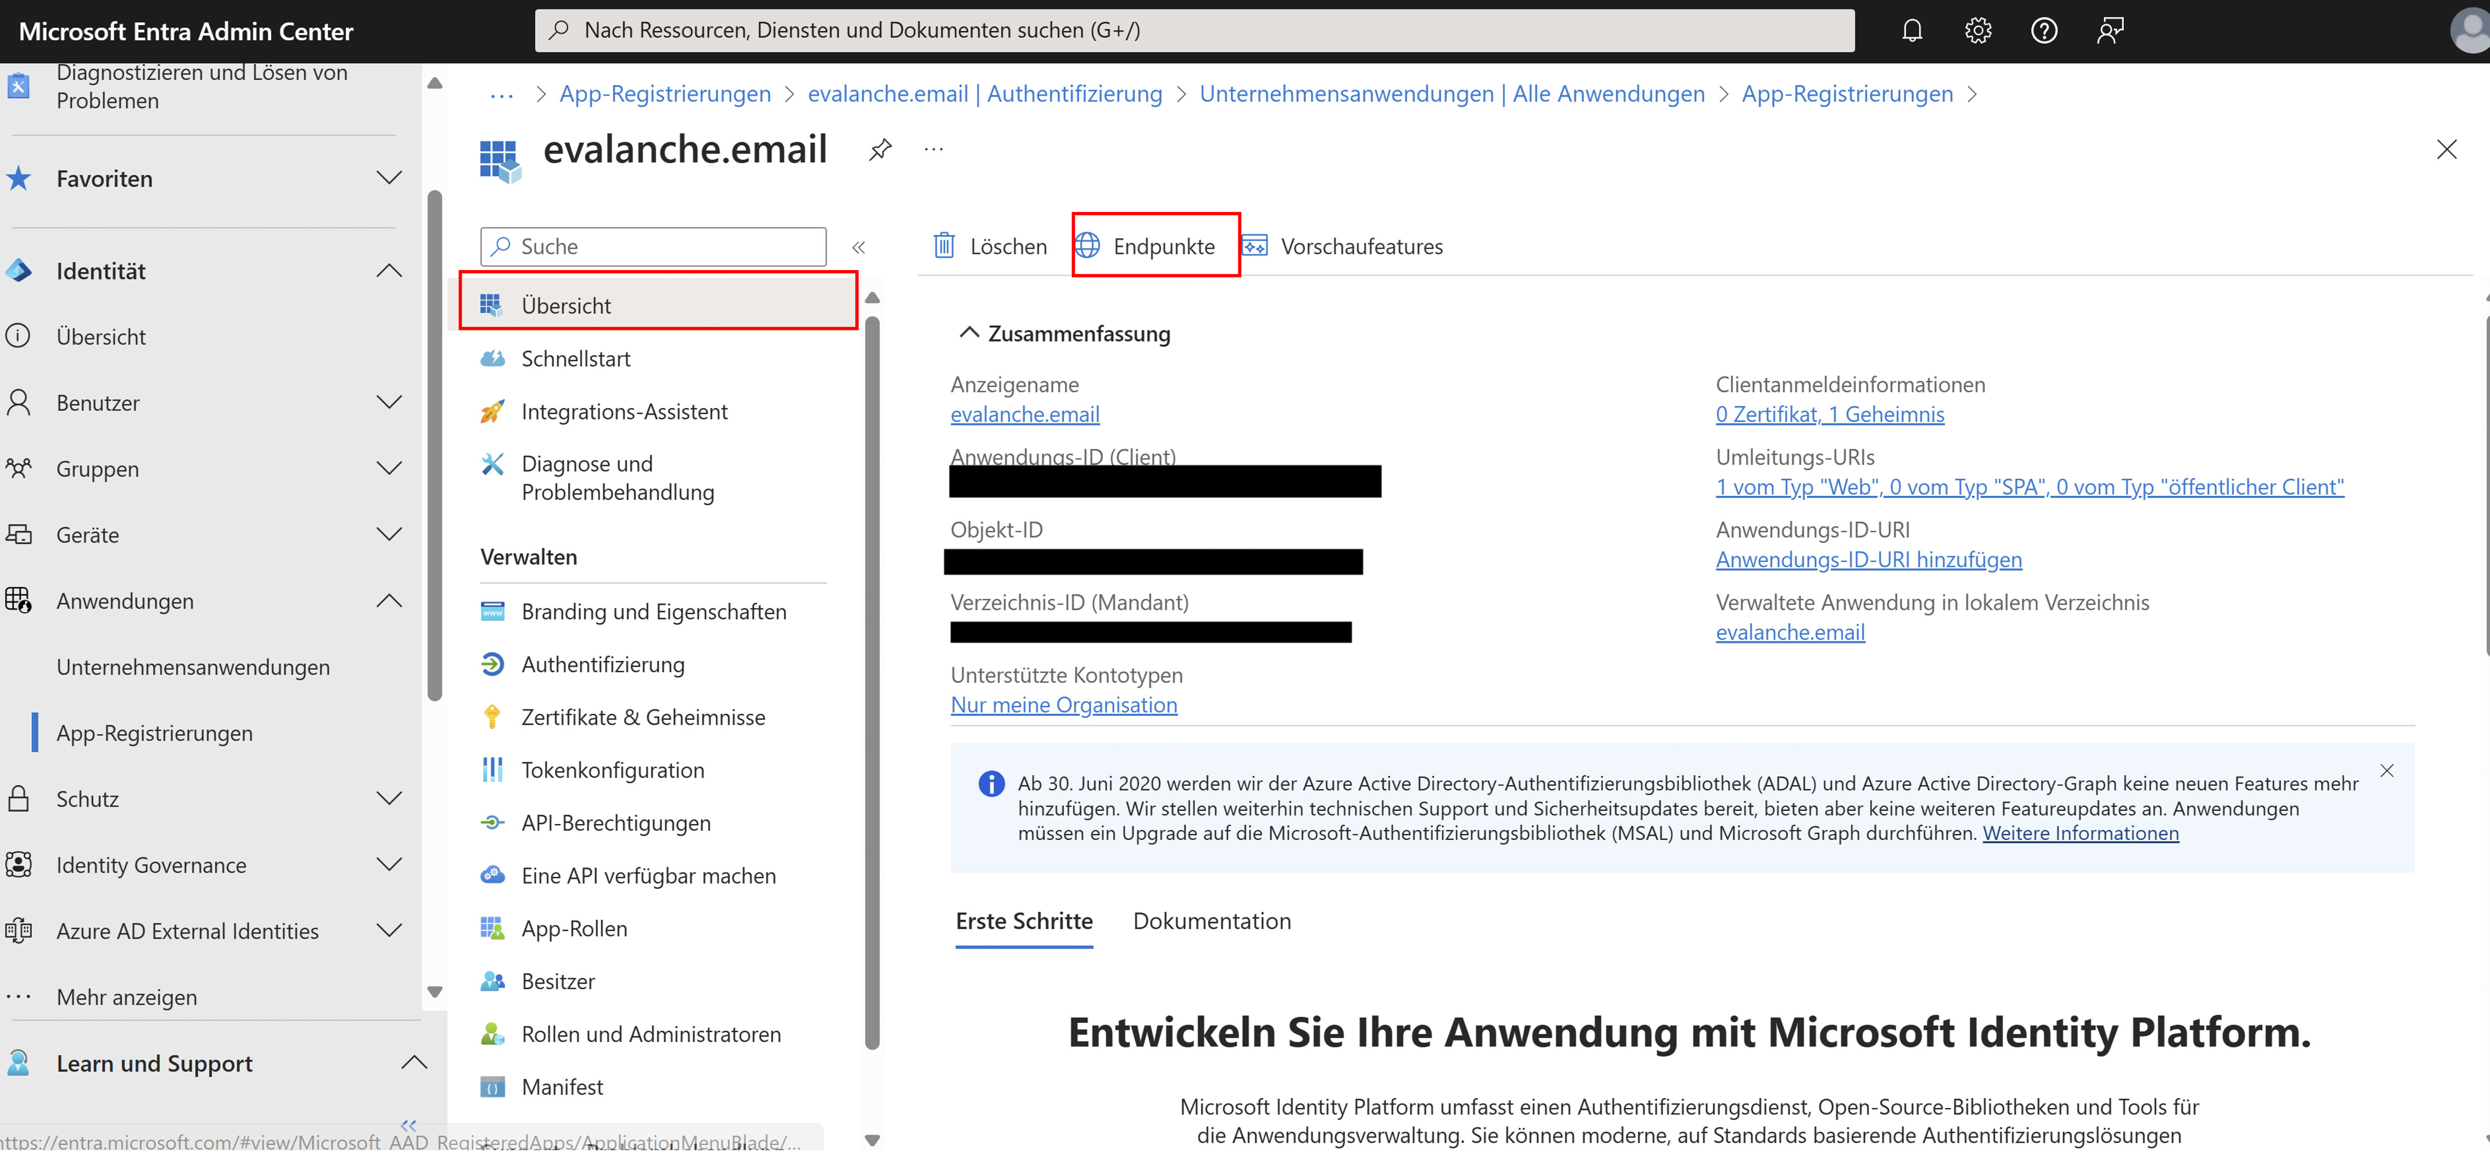Image resolution: width=2490 pixels, height=1153 pixels.
Task: Click the help question mark icon
Action: (x=2043, y=31)
